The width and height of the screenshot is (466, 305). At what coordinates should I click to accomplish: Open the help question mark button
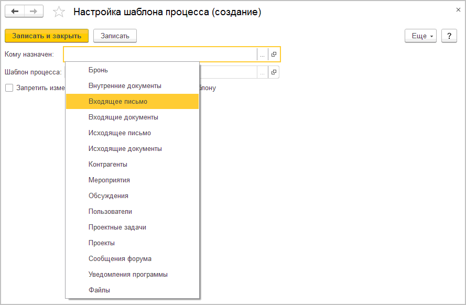click(x=449, y=36)
